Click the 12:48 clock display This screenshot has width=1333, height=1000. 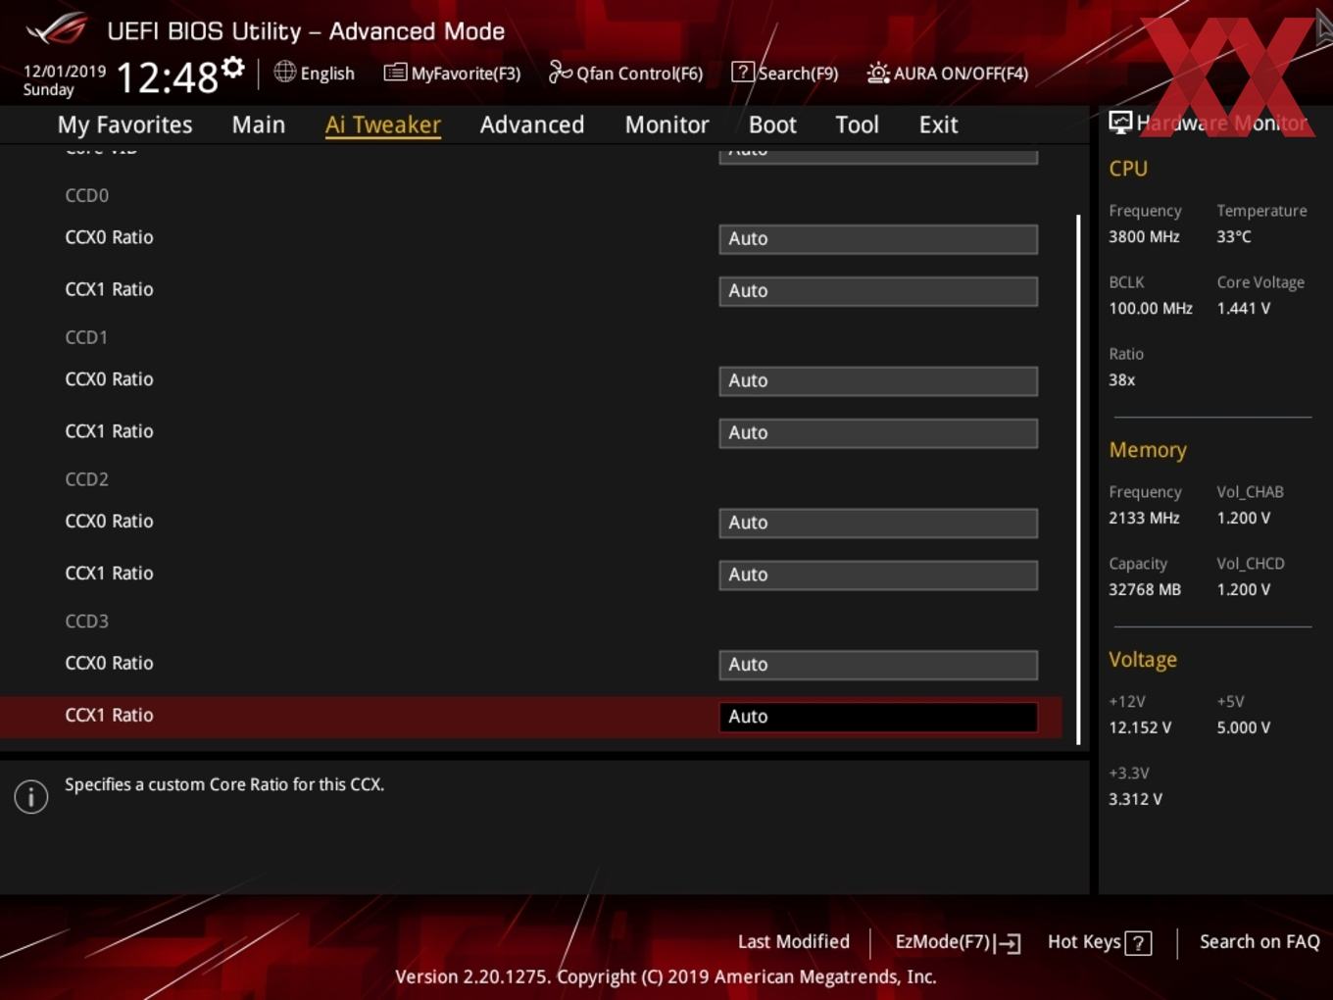(x=168, y=76)
